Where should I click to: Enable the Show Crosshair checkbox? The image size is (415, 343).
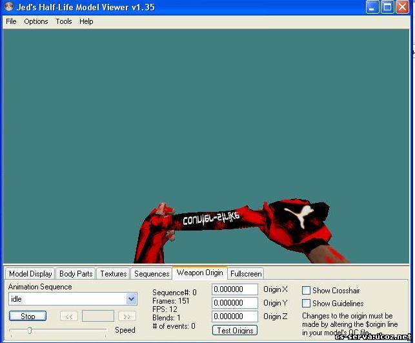[x=306, y=290]
